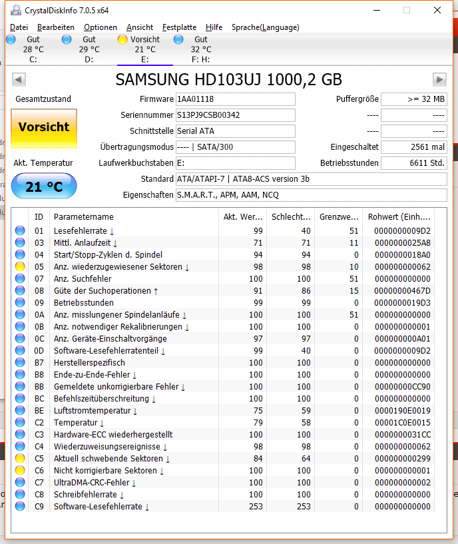The image size is (458, 544).
Task: Click the Schnittstelle field Serial ATA
Action: [x=235, y=131]
